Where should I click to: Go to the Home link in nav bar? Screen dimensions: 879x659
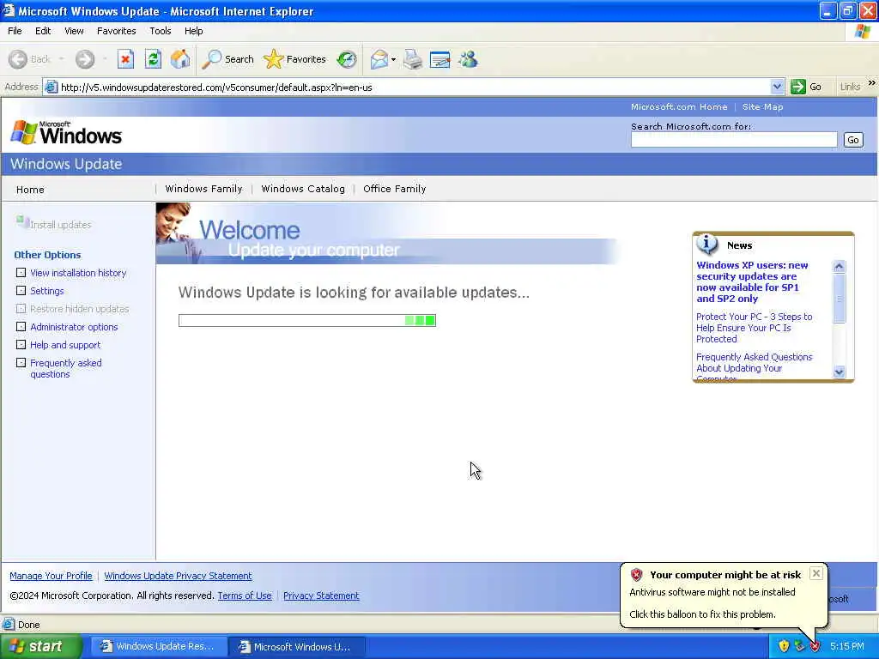coord(30,190)
